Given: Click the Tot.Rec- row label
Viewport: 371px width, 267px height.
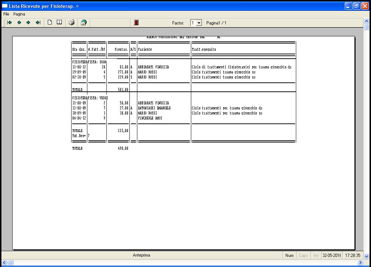Looking at the screenshot, I should 79,136.
